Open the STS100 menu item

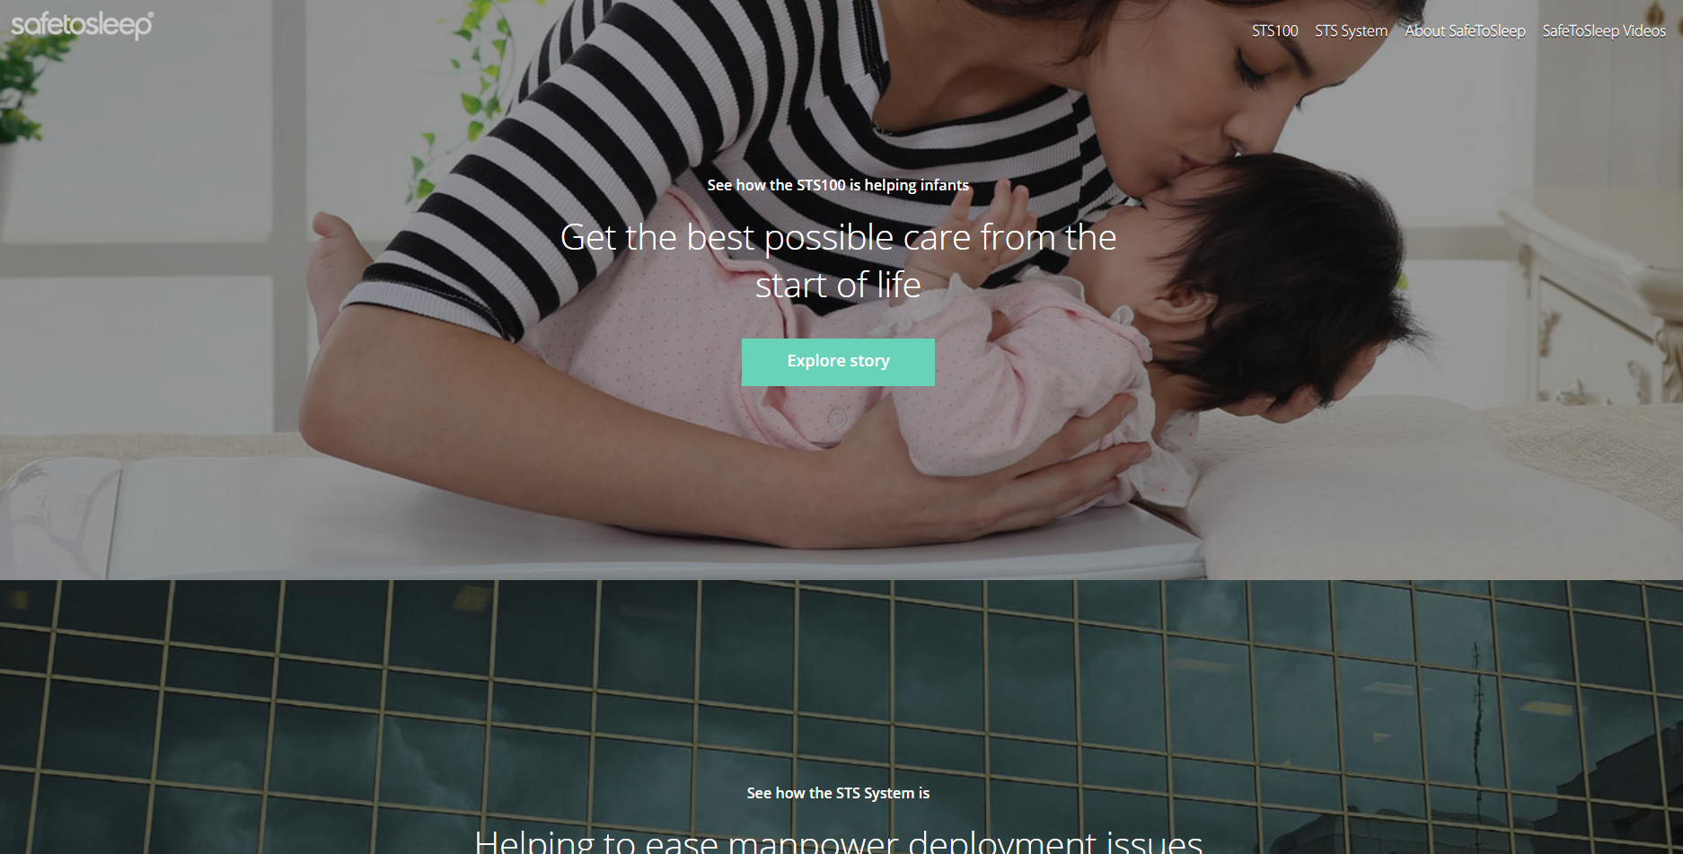coord(1274,31)
